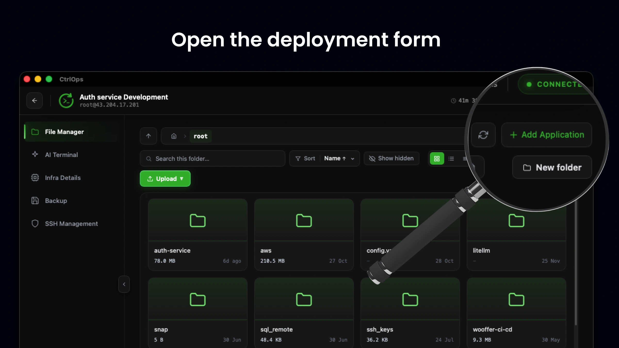The height and width of the screenshot is (348, 619).
Task: Click Add Application button
Action: coord(547,135)
